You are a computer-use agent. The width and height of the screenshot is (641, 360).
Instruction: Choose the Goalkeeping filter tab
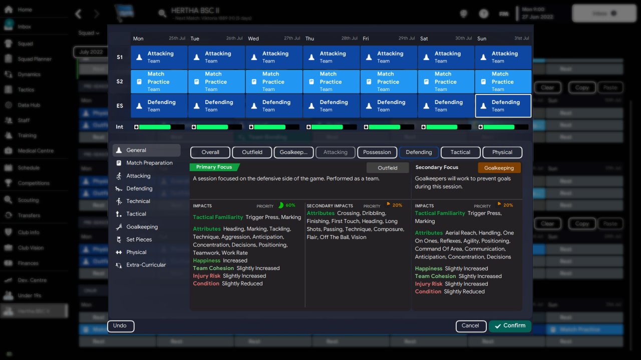(294, 152)
